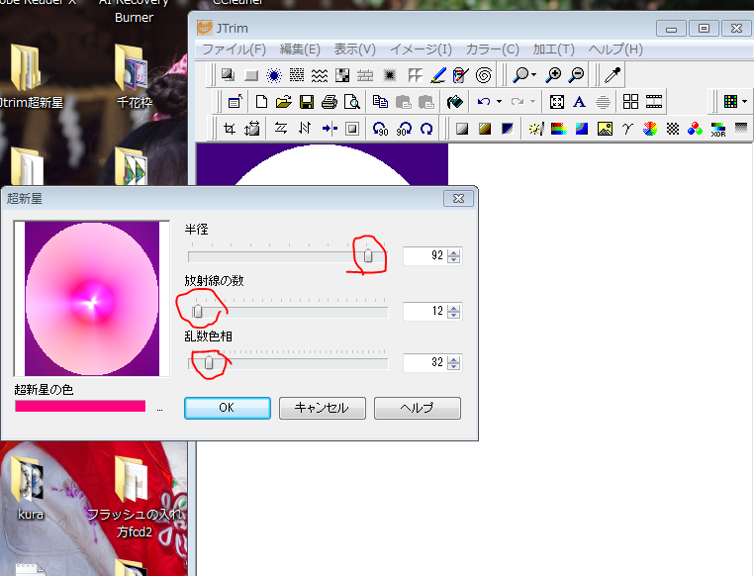Image resolution: width=754 pixels, height=576 pixels.
Task: Click the supernova preview thumbnail
Action: coord(92,299)
